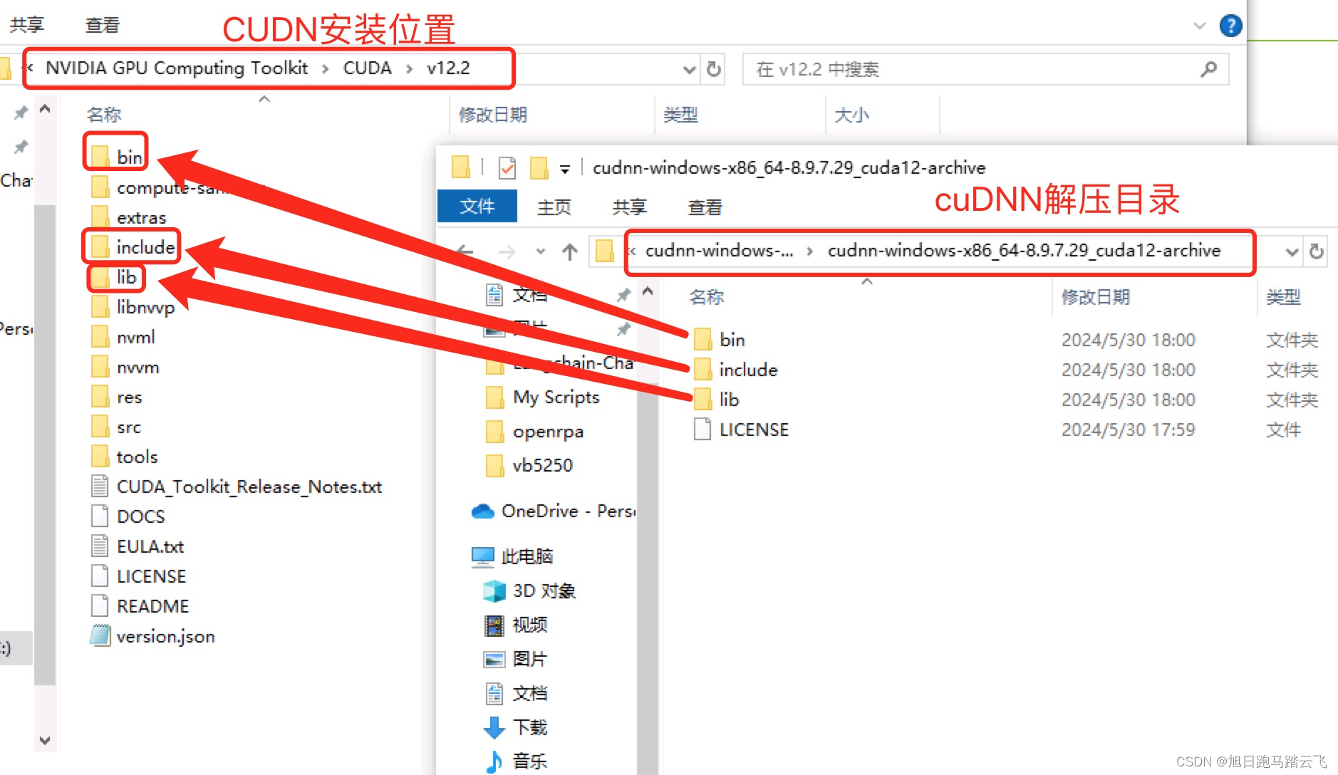1338x775 pixels.
Task: Refresh the cuDNN archive folder view
Action: pyautogui.click(x=1316, y=251)
